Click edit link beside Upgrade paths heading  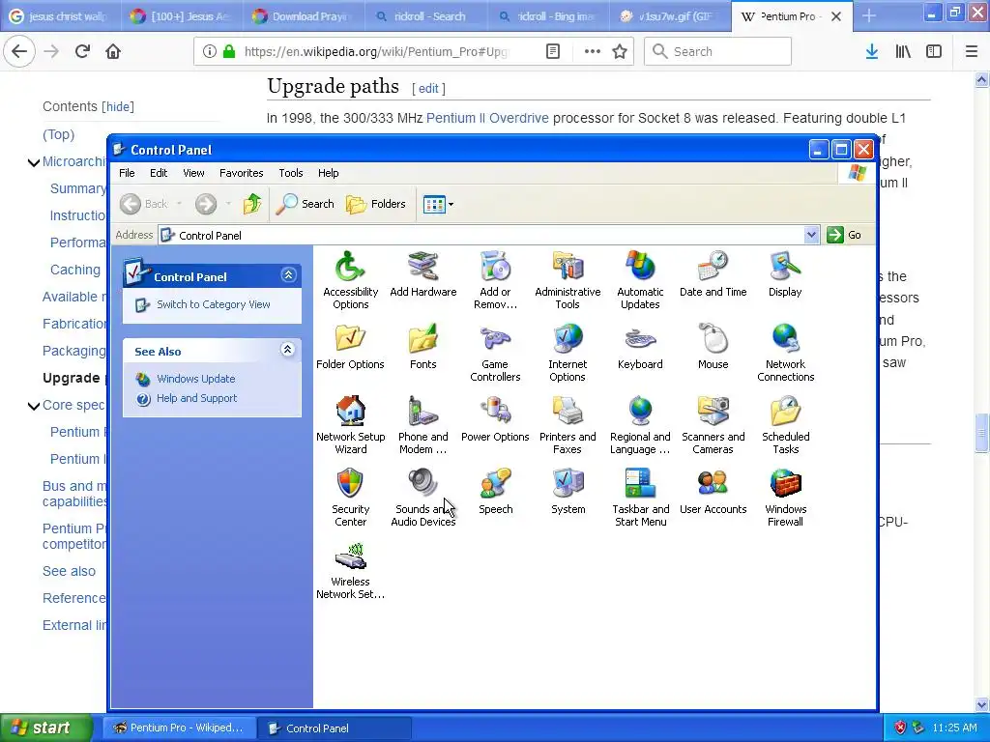(428, 88)
